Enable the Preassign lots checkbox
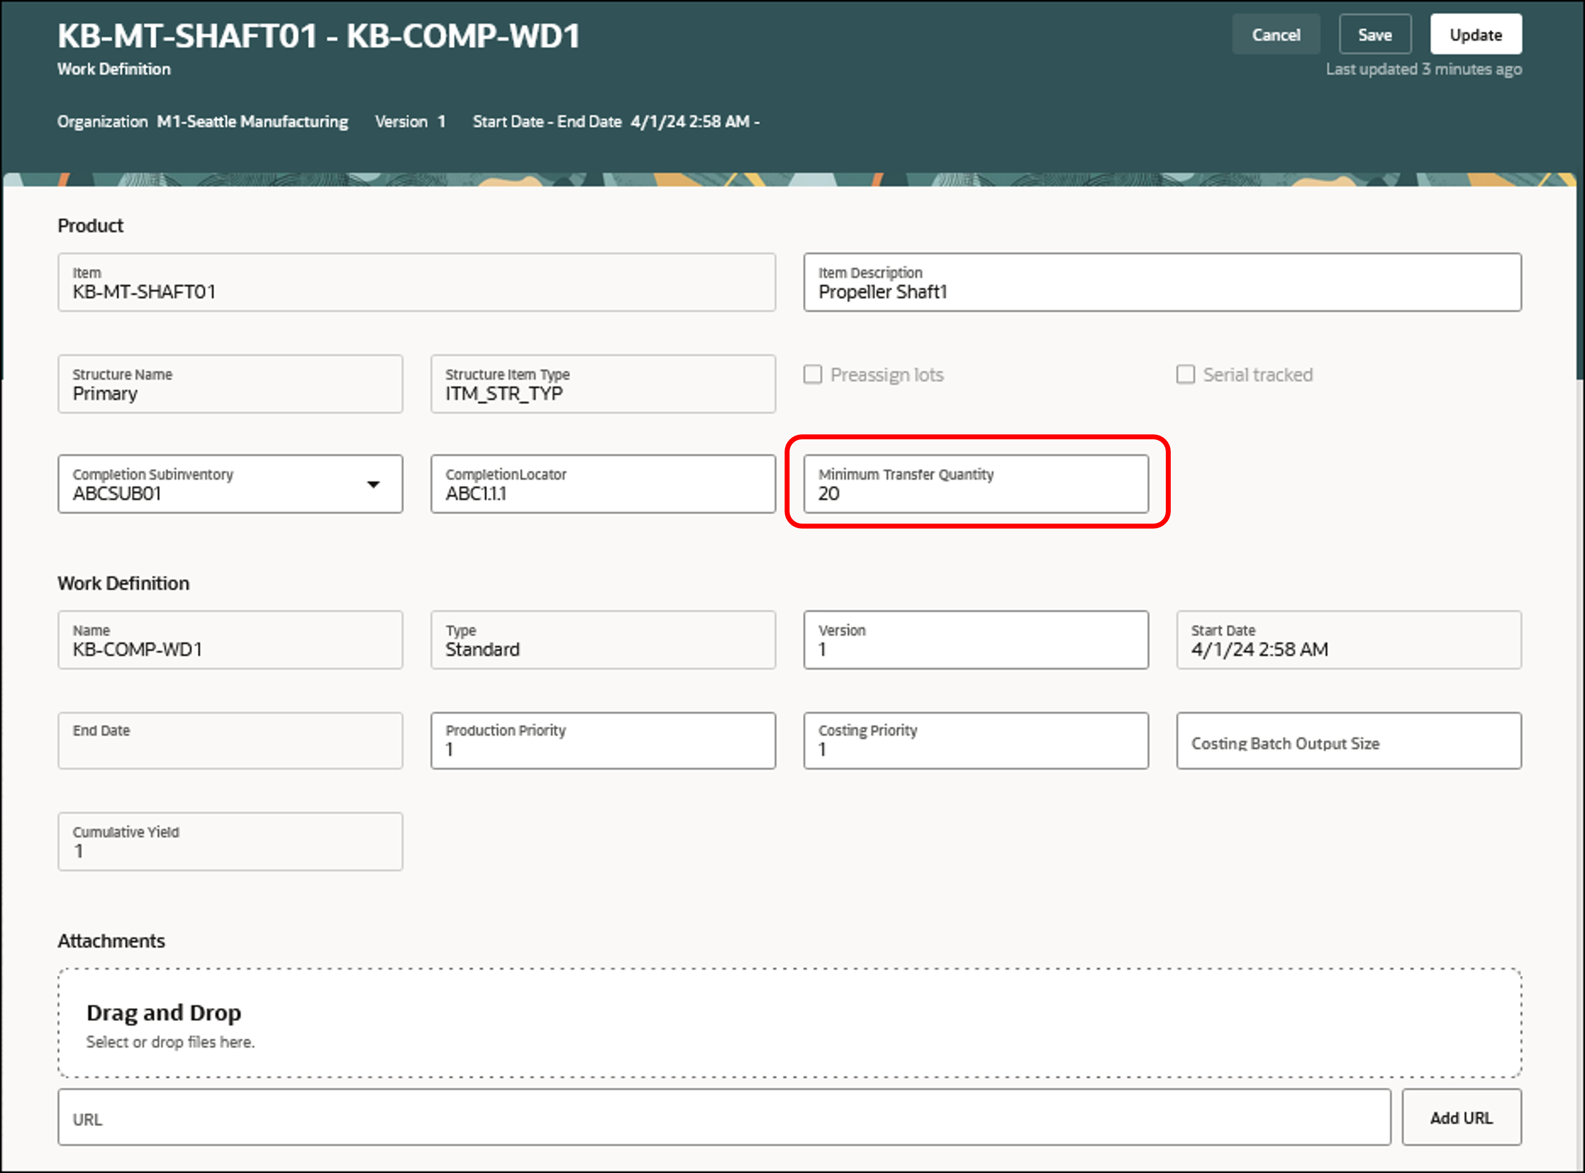Image resolution: width=1585 pixels, height=1173 pixels. click(x=812, y=374)
